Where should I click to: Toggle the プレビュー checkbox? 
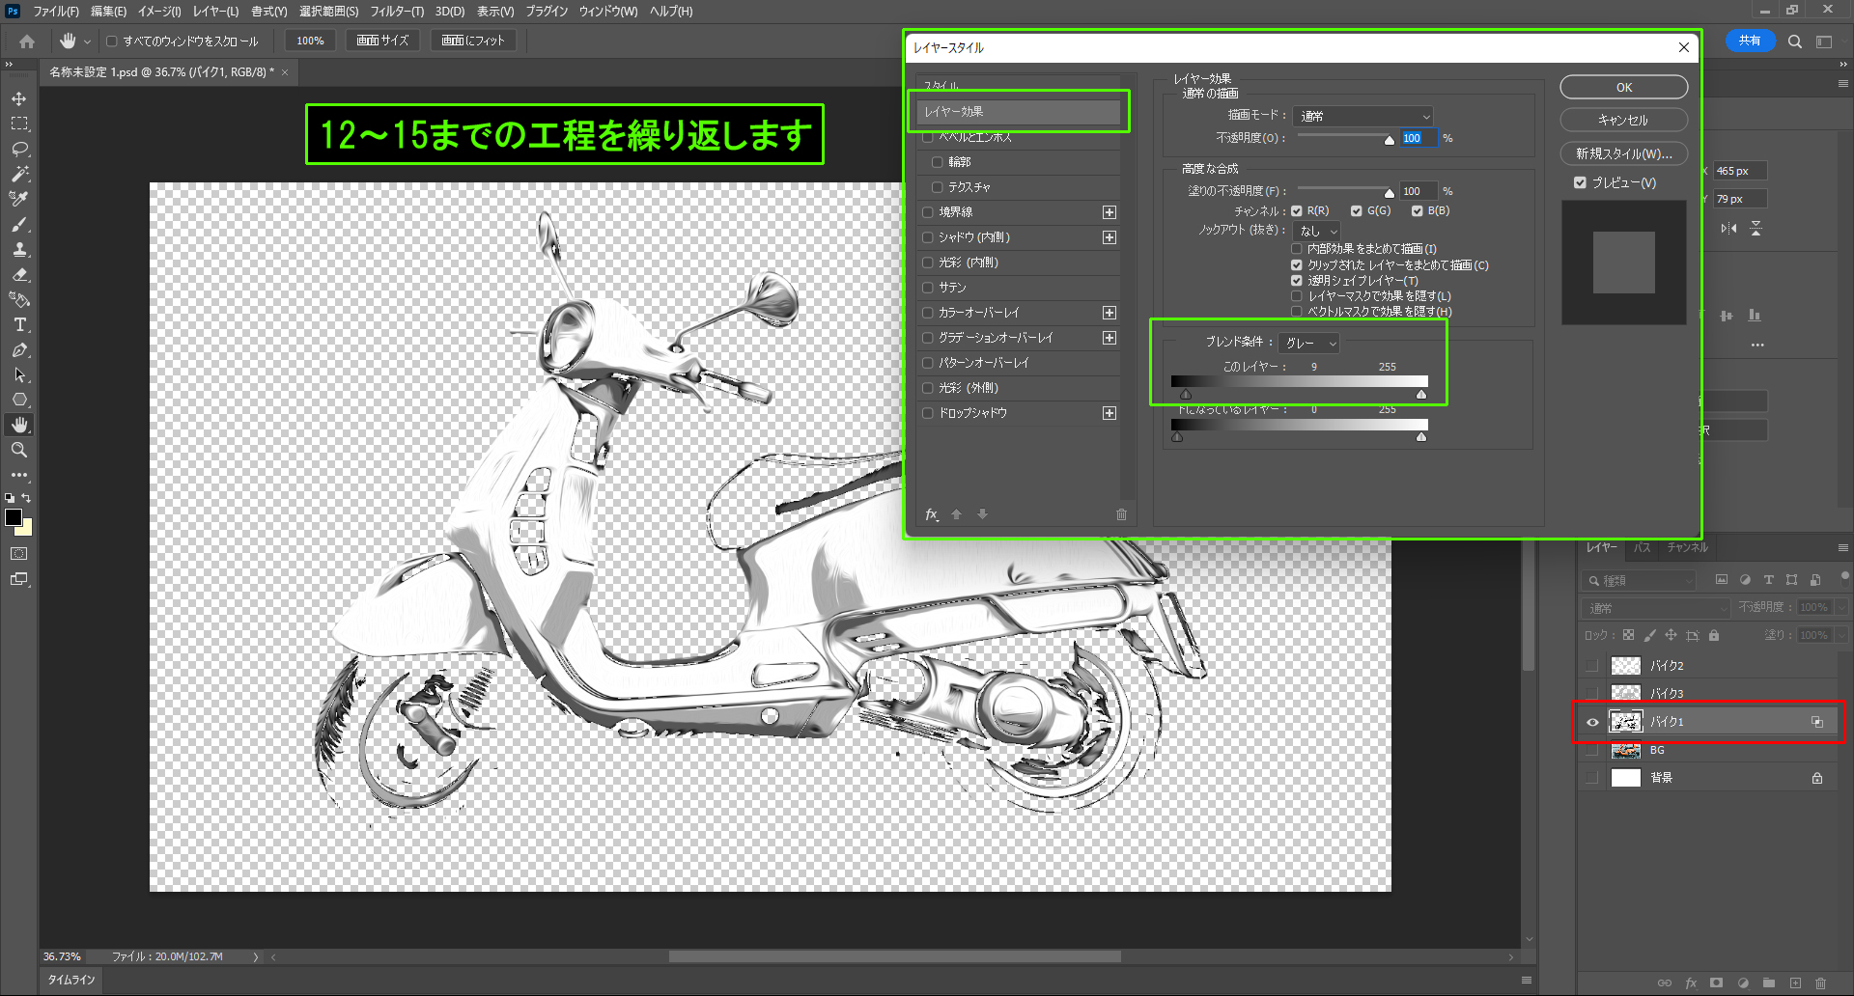coord(1580,182)
